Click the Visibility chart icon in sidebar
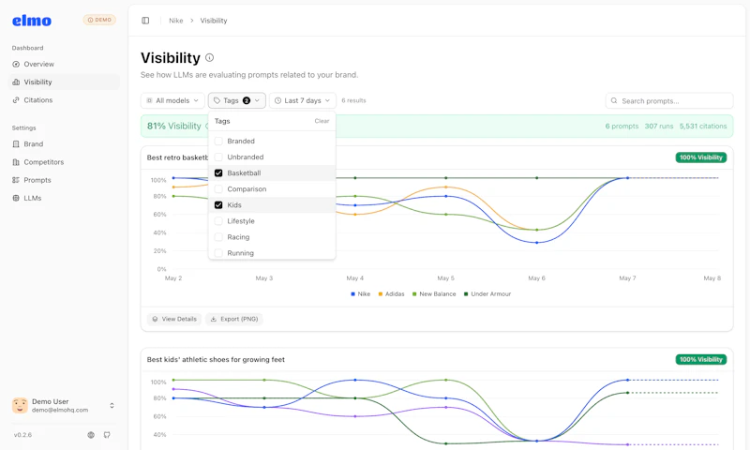 pos(16,82)
